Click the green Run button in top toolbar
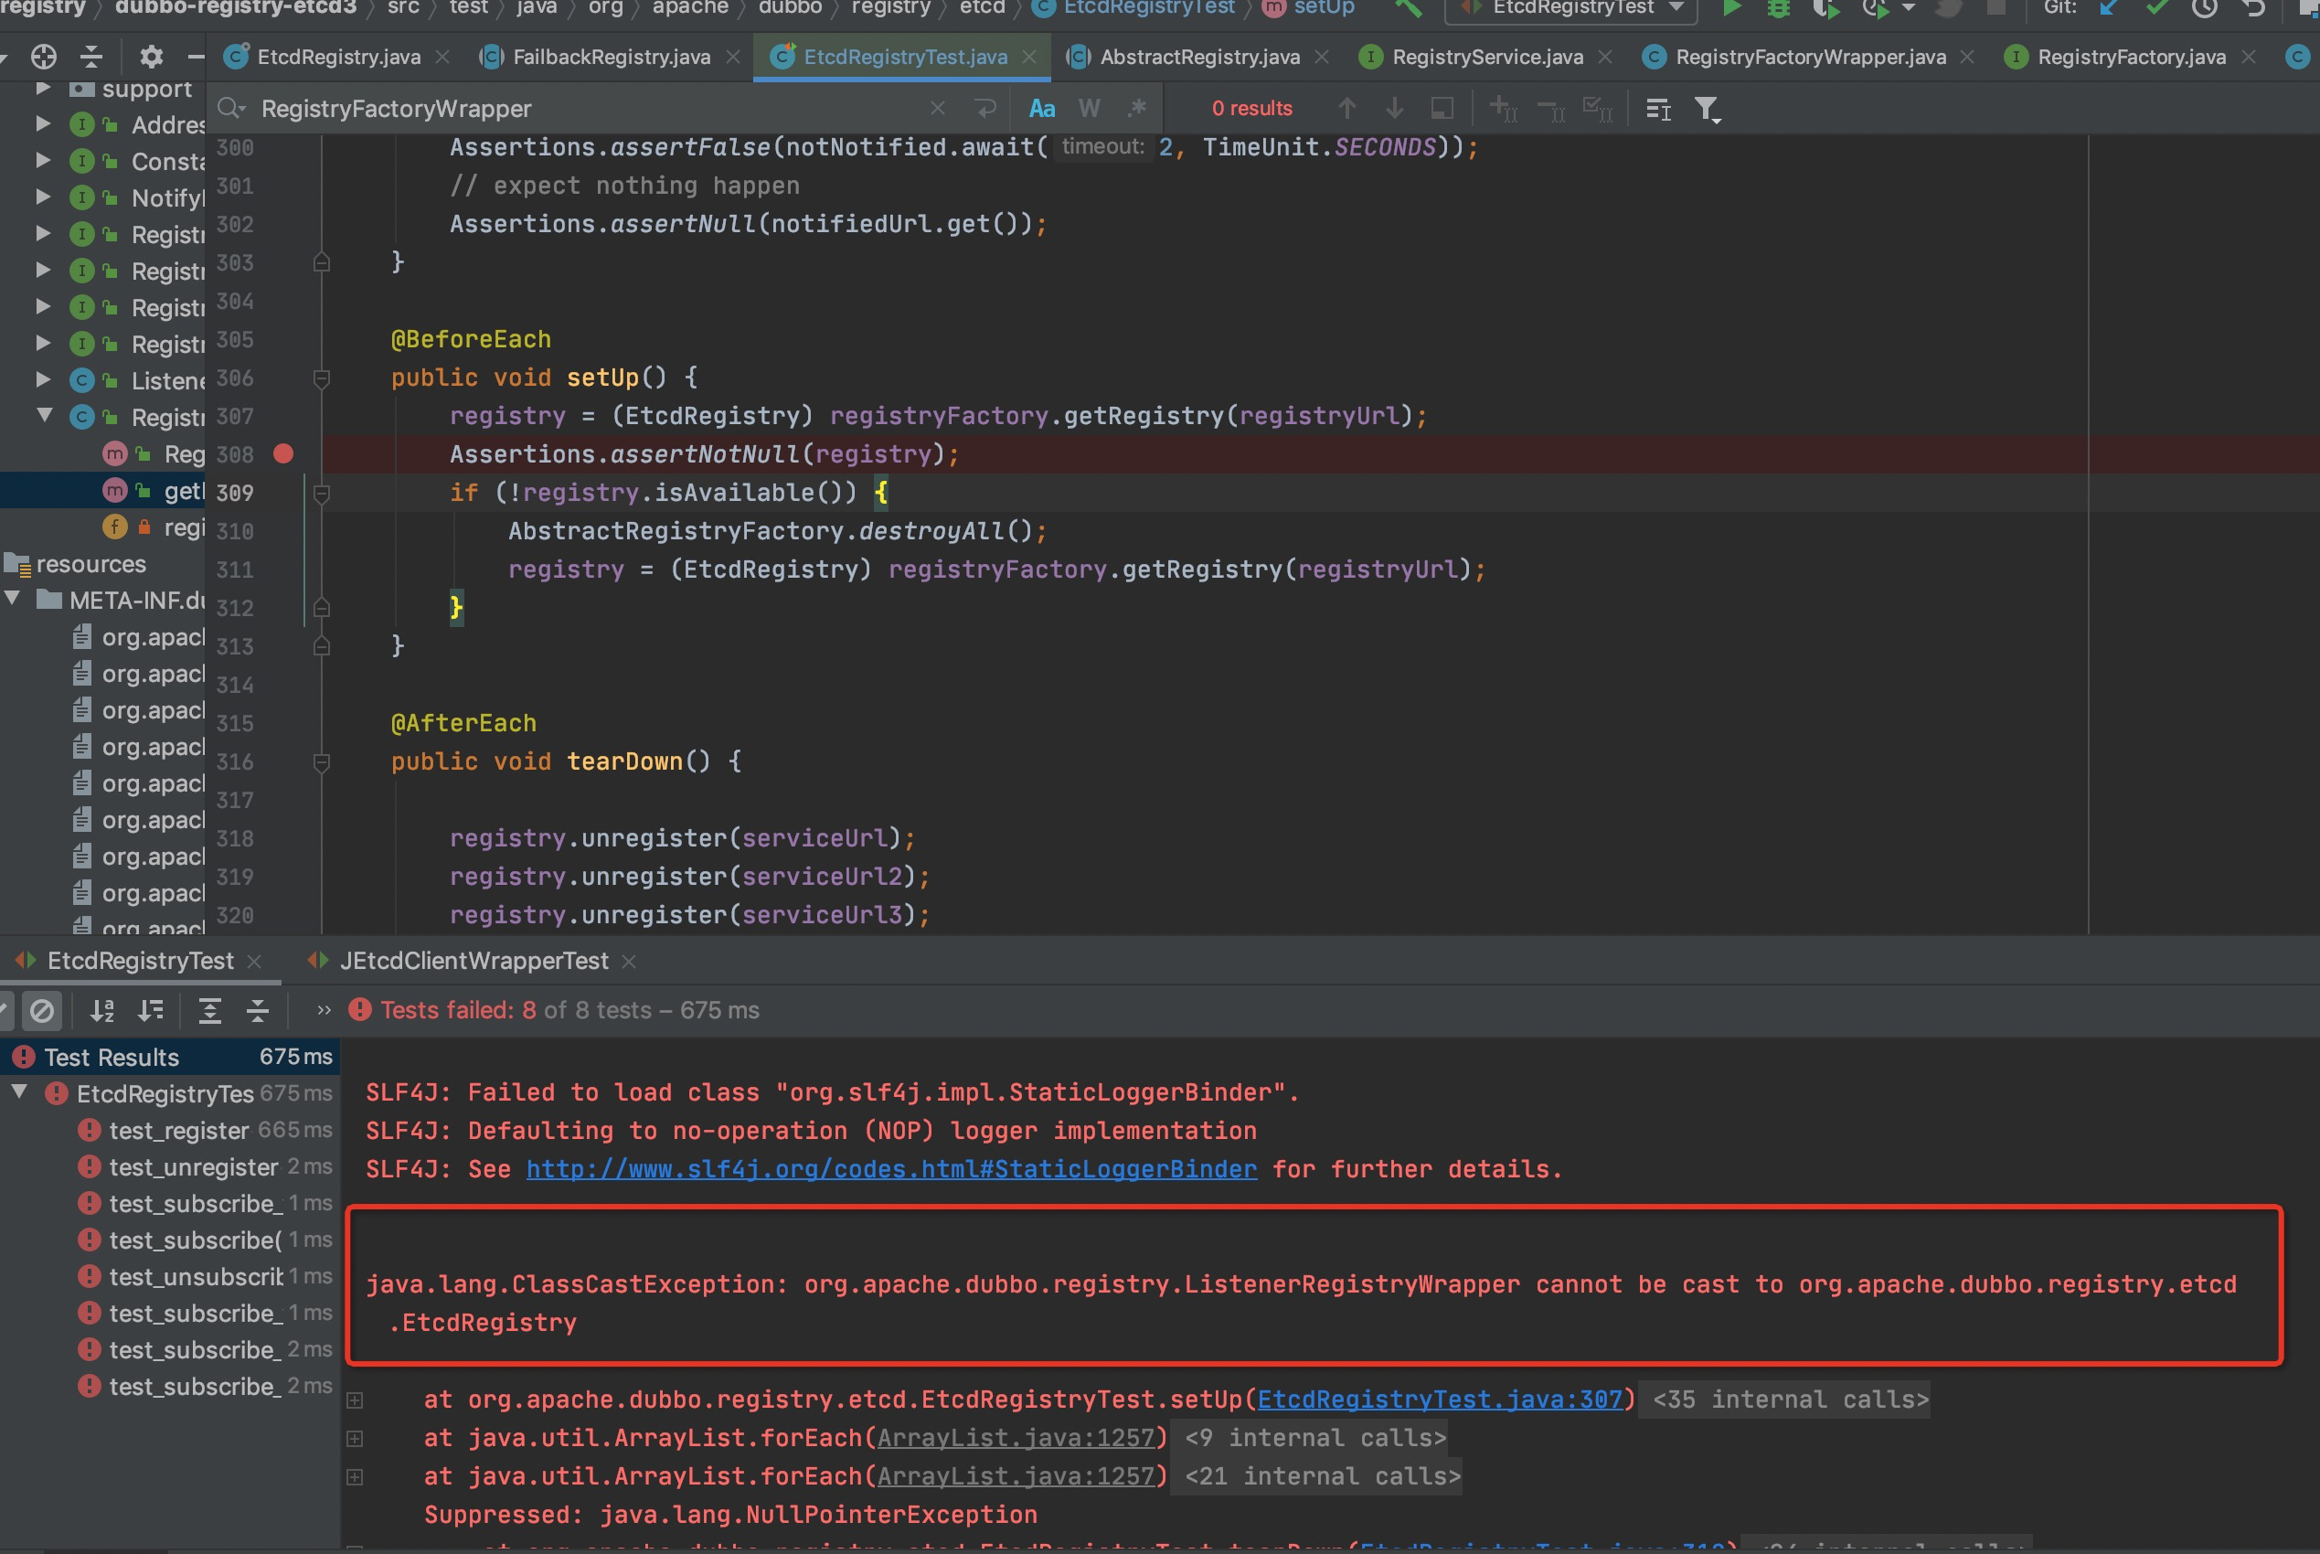This screenshot has width=2320, height=1554. (x=1731, y=8)
